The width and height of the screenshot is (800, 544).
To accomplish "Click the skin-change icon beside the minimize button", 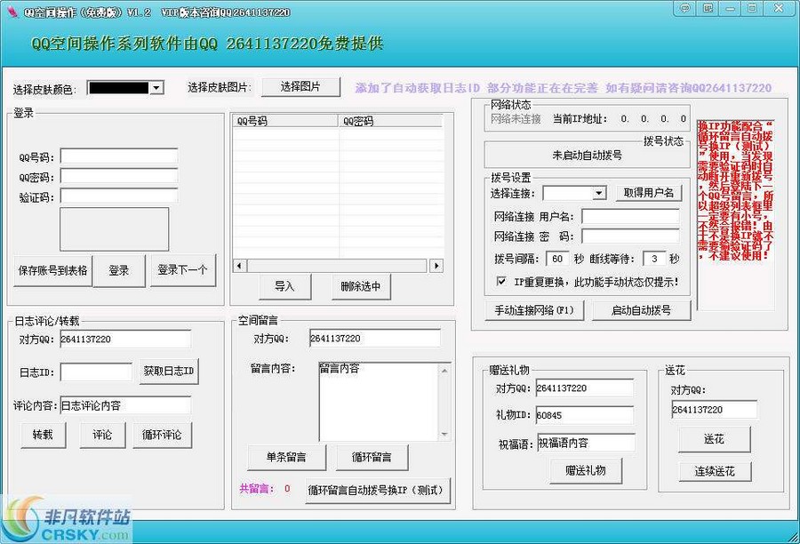I will click(708, 8).
